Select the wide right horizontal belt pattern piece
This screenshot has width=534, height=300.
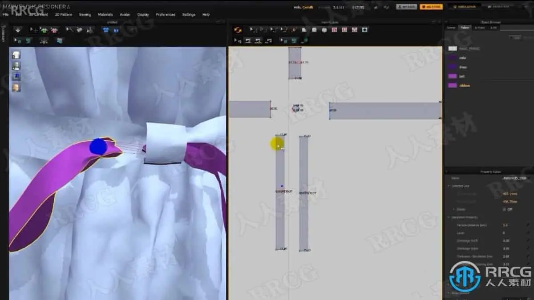[x=385, y=110]
